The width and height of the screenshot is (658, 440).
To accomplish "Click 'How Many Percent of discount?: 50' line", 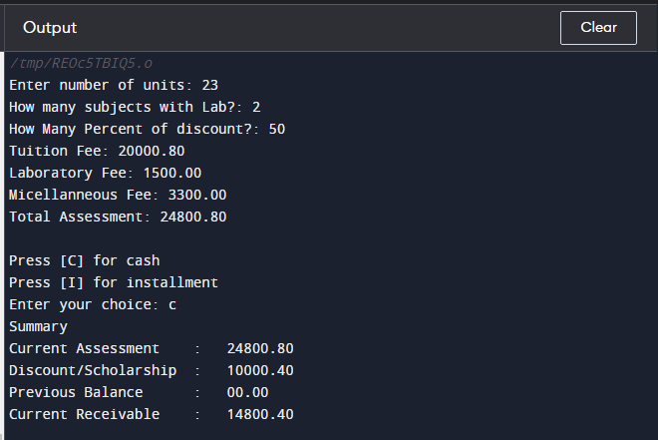I will 148,129.
